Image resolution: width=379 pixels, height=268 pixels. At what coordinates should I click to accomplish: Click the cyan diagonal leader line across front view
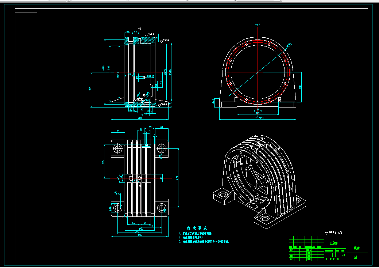point(258,72)
